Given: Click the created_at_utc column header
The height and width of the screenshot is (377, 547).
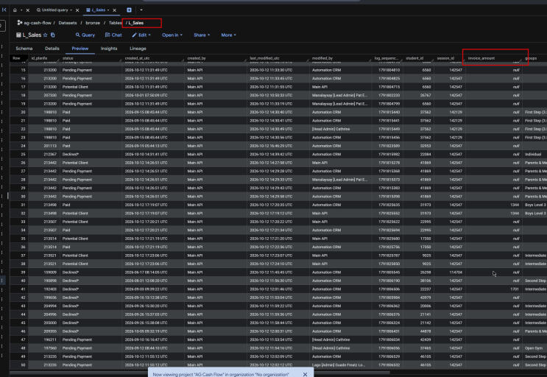Looking at the screenshot, I should [153, 58].
